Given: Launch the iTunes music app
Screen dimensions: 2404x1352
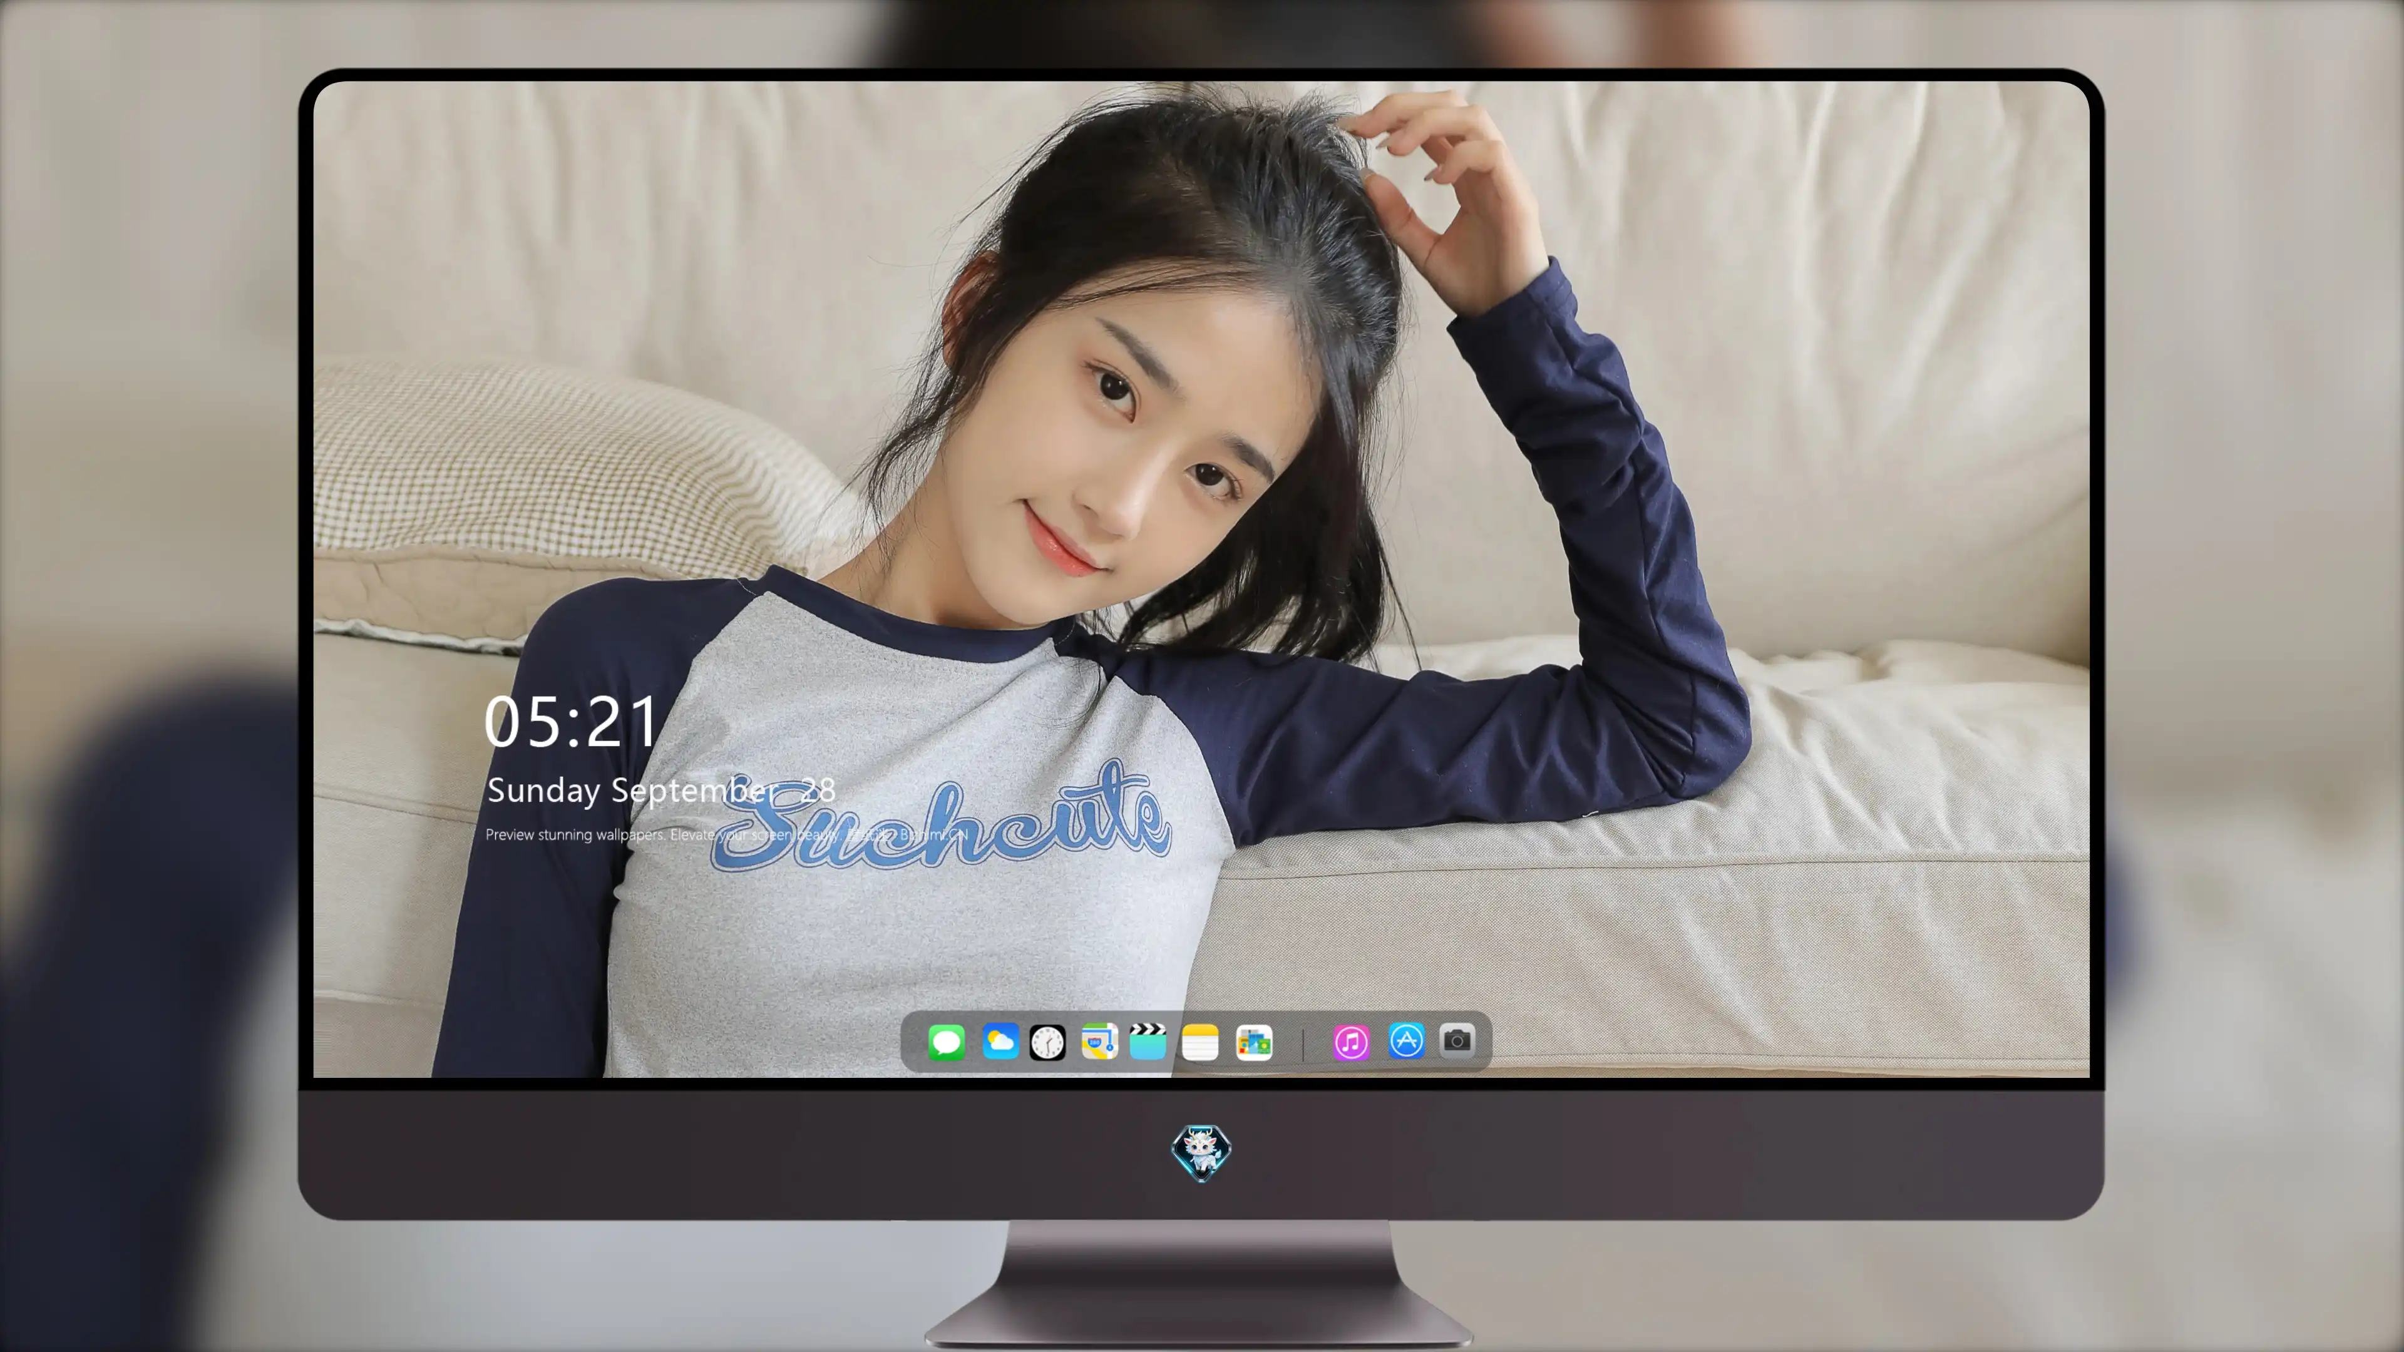Looking at the screenshot, I should tap(1352, 1042).
